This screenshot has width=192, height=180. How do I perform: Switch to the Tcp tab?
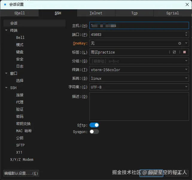pos(134,13)
